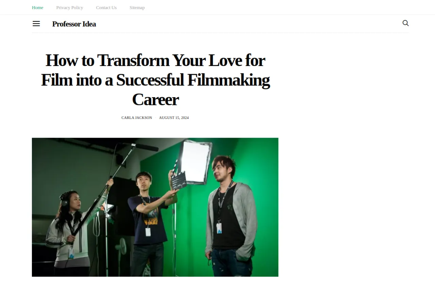This screenshot has width=435, height=290.
Task: Open the Sitemap link
Action: click(x=137, y=7)
